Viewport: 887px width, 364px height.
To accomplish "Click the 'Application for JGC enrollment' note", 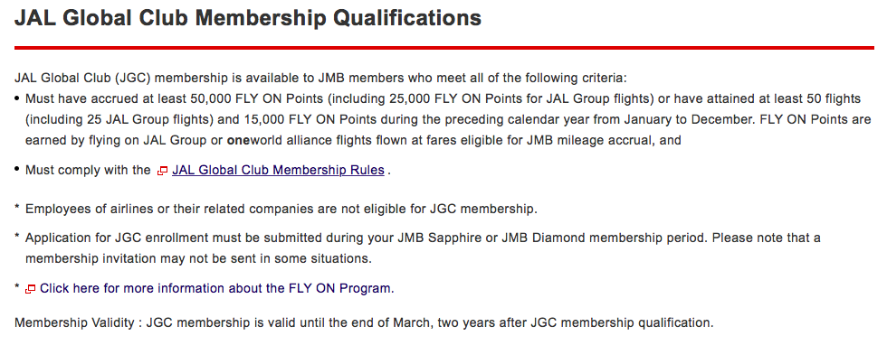I will pos(423,248).
